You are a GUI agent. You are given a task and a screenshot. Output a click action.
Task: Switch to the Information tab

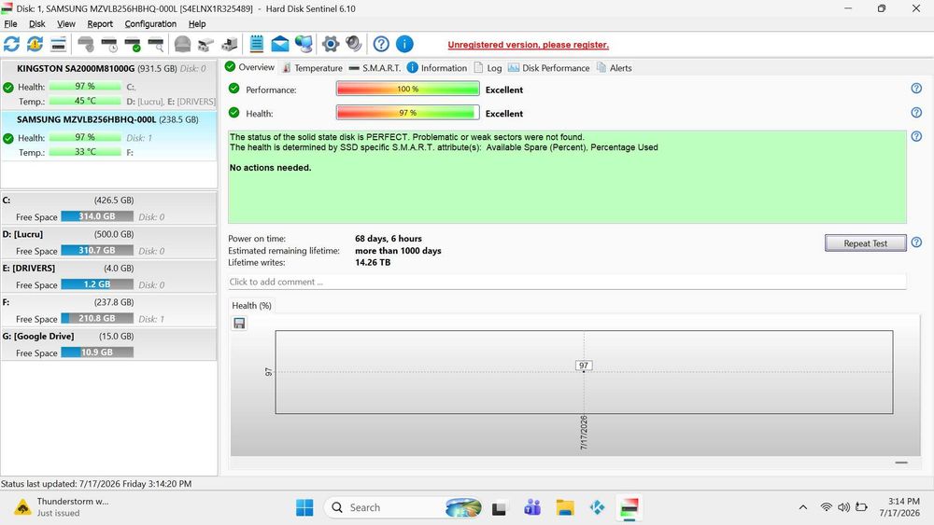[x=436, y=68]
